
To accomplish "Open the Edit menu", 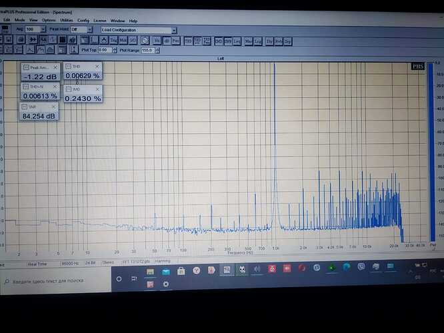I will 7,20.
